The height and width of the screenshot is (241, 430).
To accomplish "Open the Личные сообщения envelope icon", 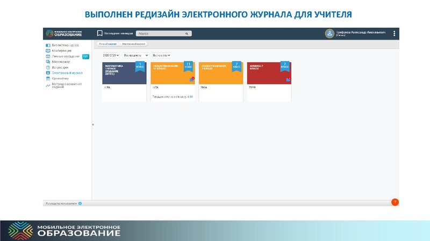I will point(48,56).
